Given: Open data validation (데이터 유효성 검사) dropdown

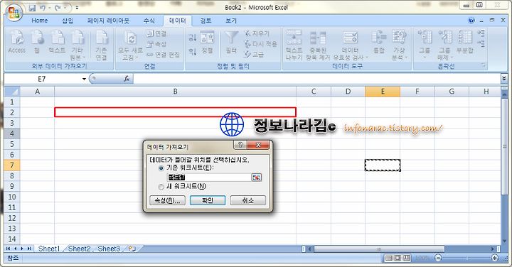Looking at the screenshot, I should 350,54.
